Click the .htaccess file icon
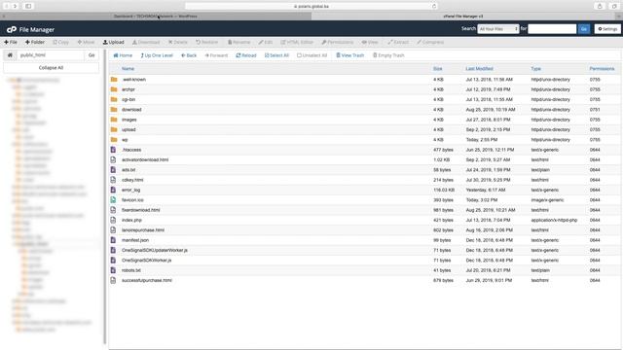 (x=113, y=150)
